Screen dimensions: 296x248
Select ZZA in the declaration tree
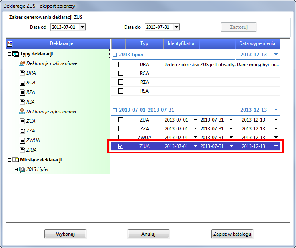31,131
